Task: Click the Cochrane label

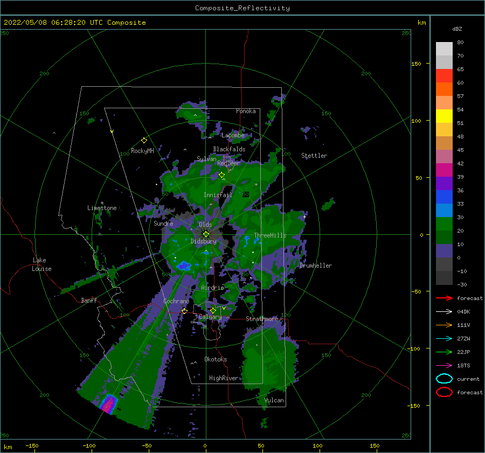Action: [x=176, y=301]
